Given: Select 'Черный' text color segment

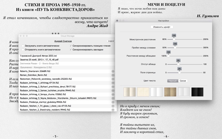Looking at the screenshot, I should point(173,81).
